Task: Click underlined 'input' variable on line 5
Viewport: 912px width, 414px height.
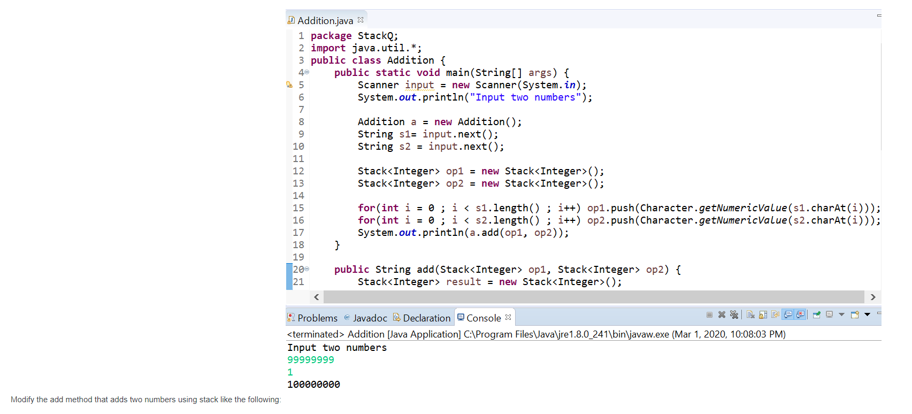Action: (419, 85)
